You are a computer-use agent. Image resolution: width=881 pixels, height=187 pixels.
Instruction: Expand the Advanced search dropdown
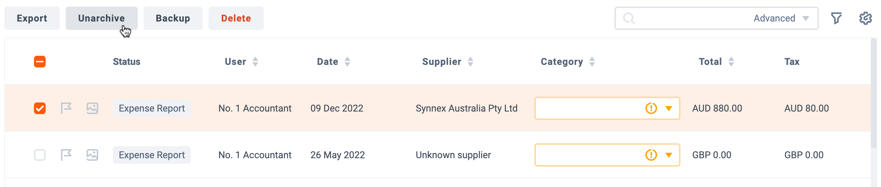[781, 18]
